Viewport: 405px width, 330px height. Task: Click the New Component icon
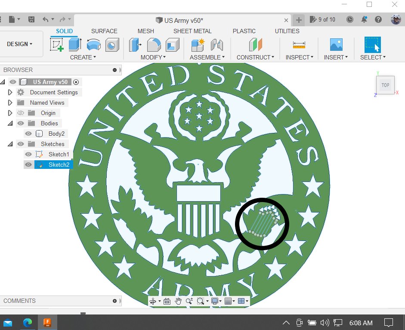[198, 44]
